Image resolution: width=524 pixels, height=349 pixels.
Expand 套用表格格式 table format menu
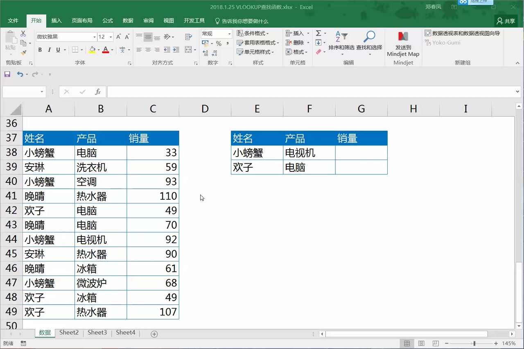pyautogui.click(x=257, y=43)
